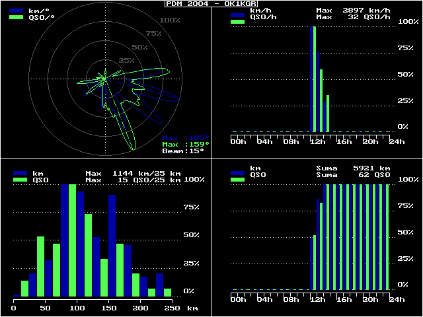423x317 pixels.
Task: Select the green QSO/° legend swatch in the polar chart
Action: [16, 17]
